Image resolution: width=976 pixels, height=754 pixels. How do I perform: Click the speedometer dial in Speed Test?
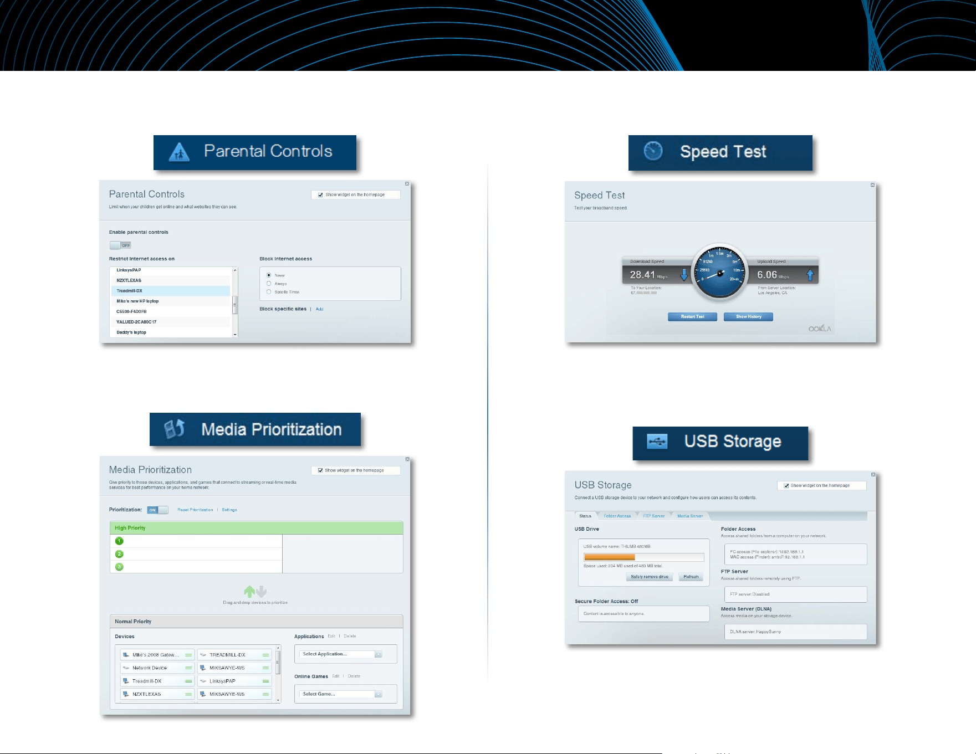(719, 272)
